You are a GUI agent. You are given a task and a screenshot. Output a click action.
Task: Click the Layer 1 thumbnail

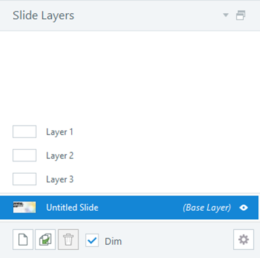click(24, 131)
